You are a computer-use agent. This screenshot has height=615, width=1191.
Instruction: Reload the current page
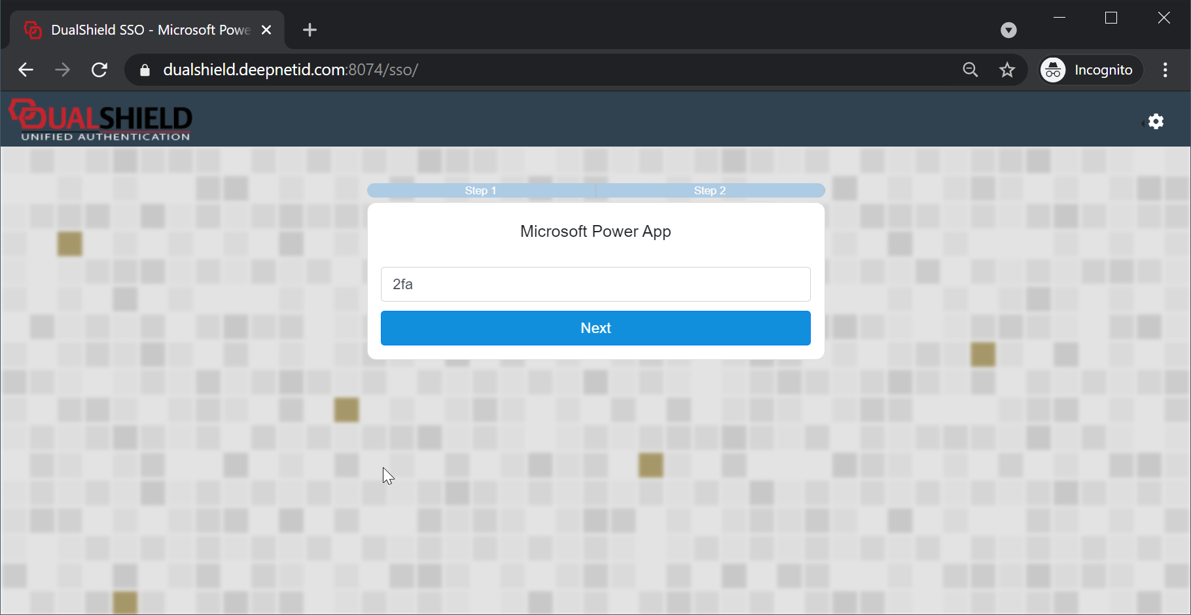click(99, 70)
